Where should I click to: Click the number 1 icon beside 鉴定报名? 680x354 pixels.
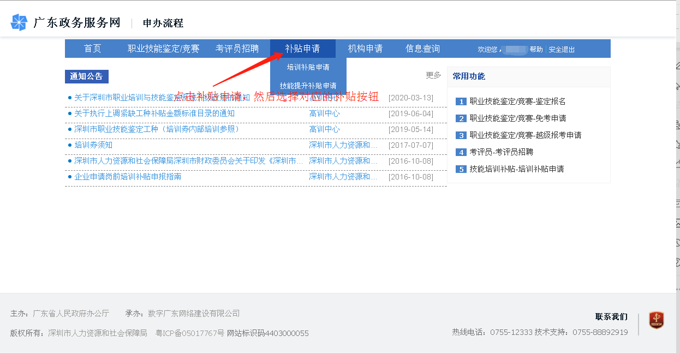pos(461,101)
